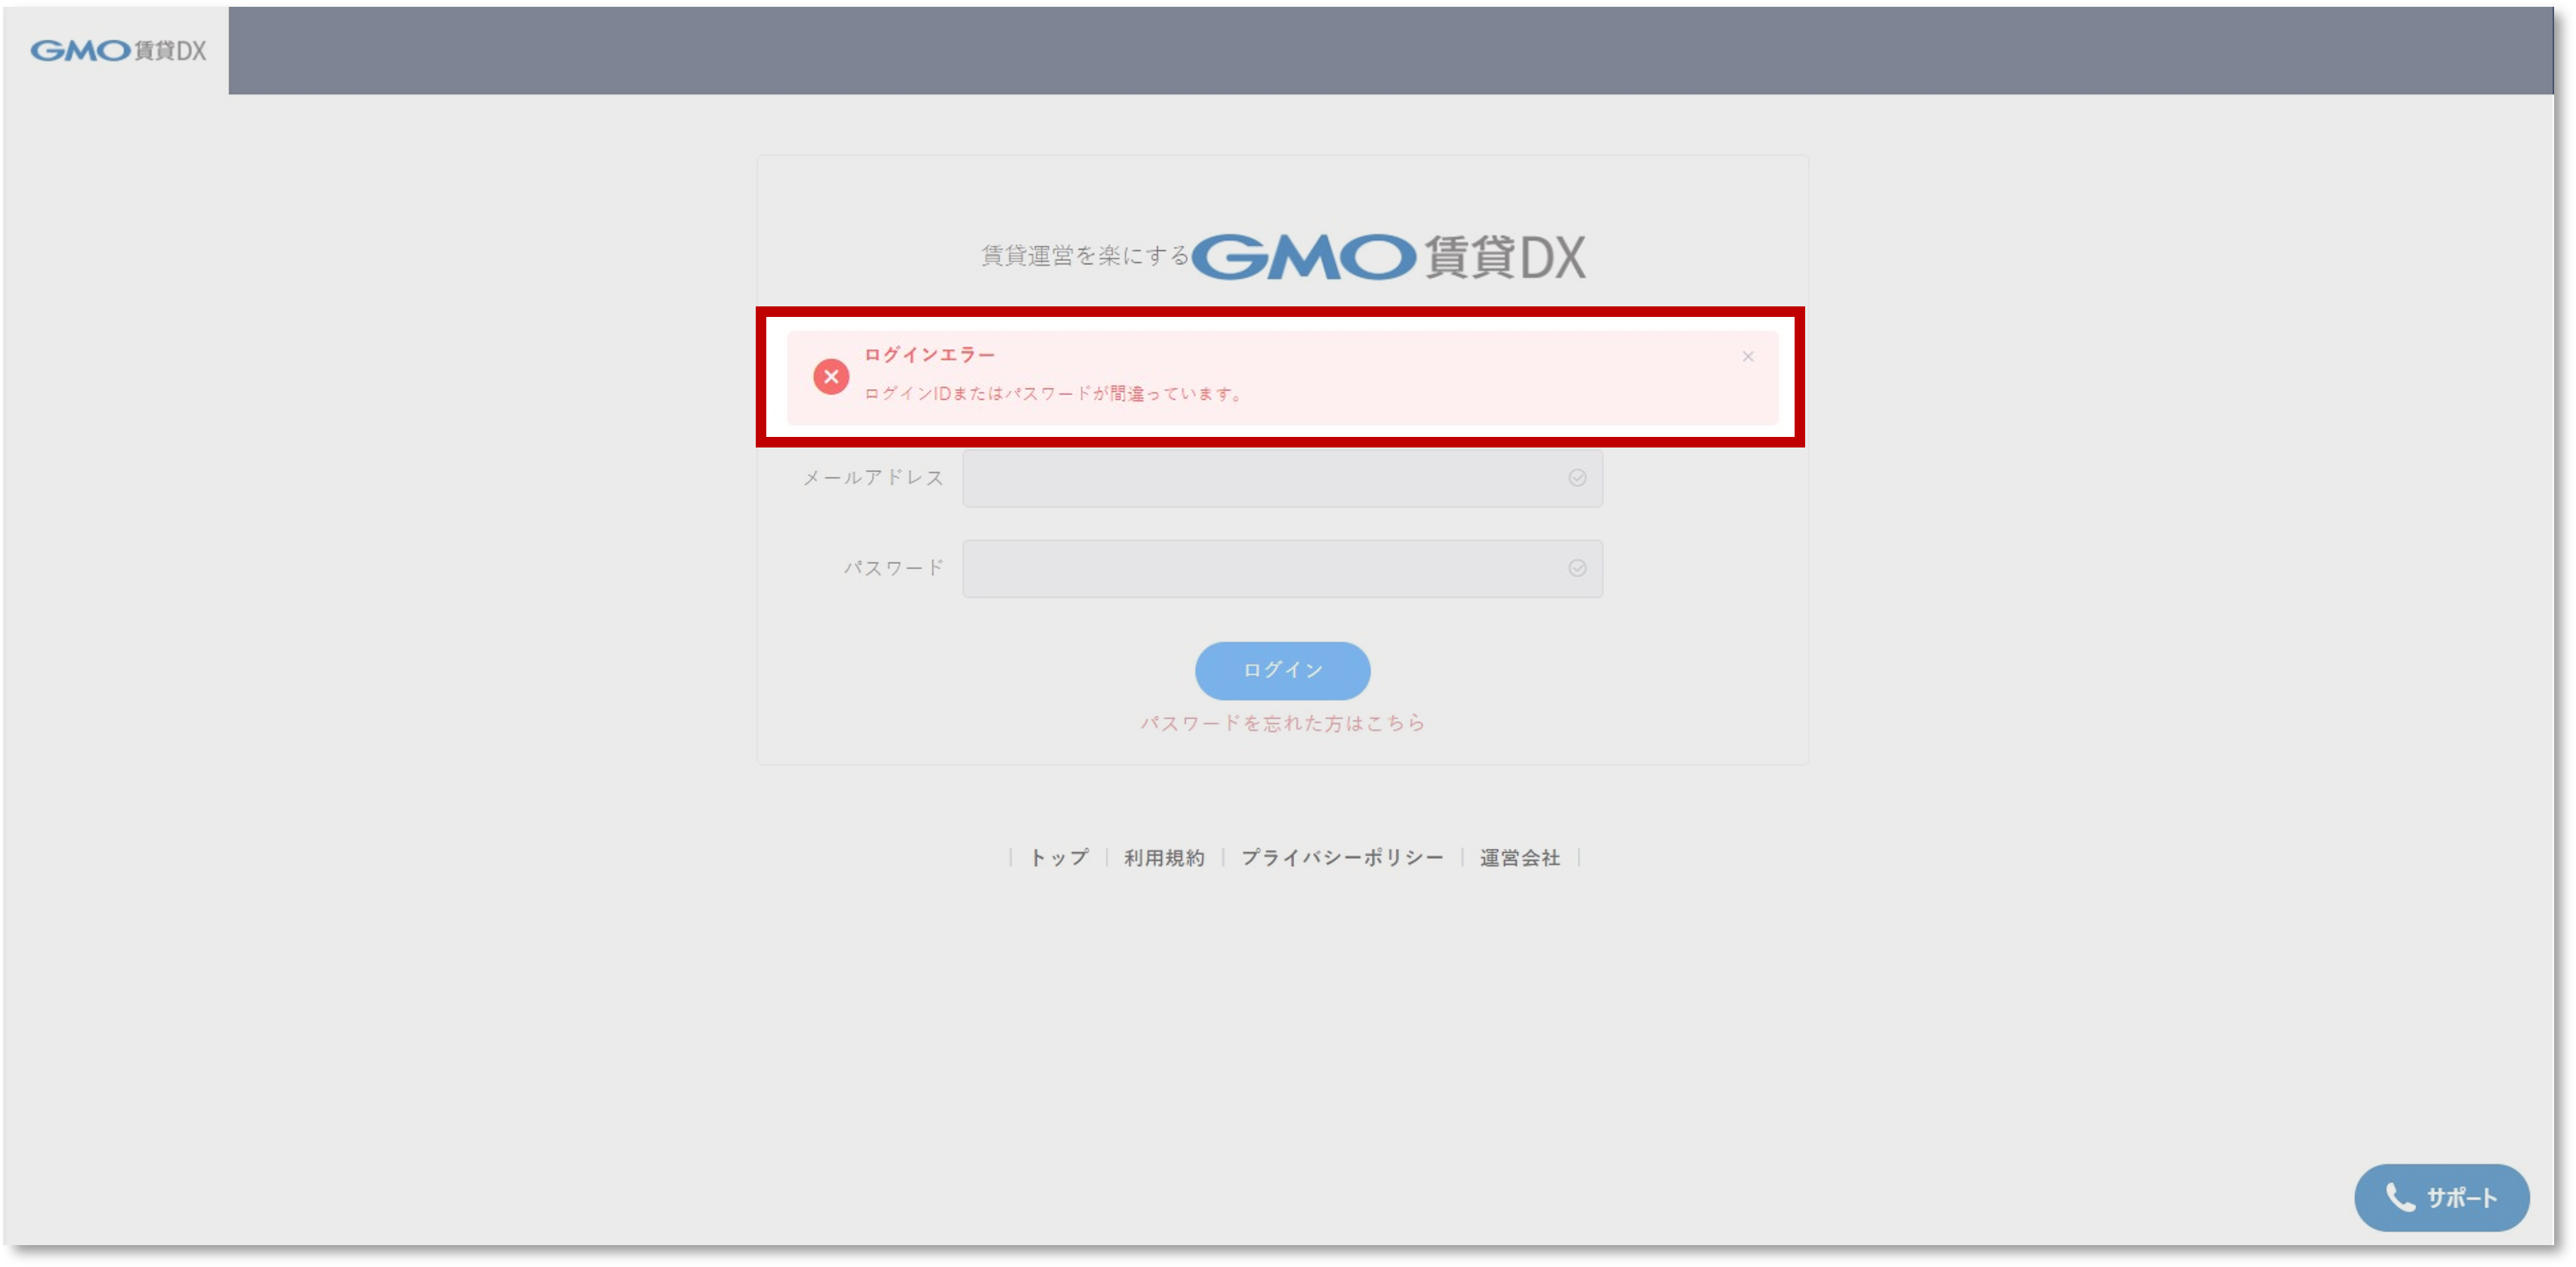This screenshot has width=2576, height=1267.
Task: Open the サポート chat button
Action: point(2441,1197)
